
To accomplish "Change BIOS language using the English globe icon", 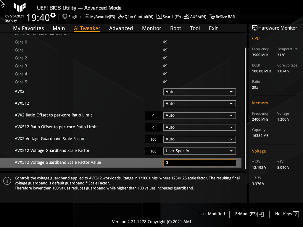I will [71, 17].
